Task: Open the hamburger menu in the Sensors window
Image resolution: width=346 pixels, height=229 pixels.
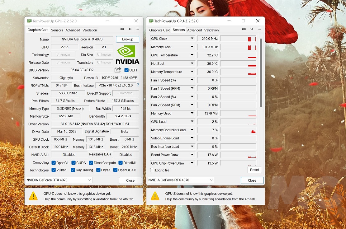Action: click(259, 29)
